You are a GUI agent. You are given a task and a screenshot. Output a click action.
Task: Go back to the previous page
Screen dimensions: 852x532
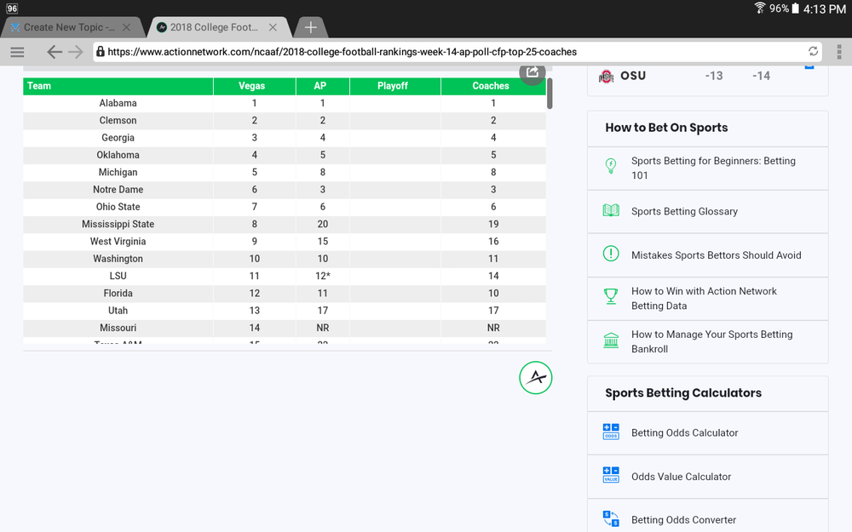click(54, 52)
